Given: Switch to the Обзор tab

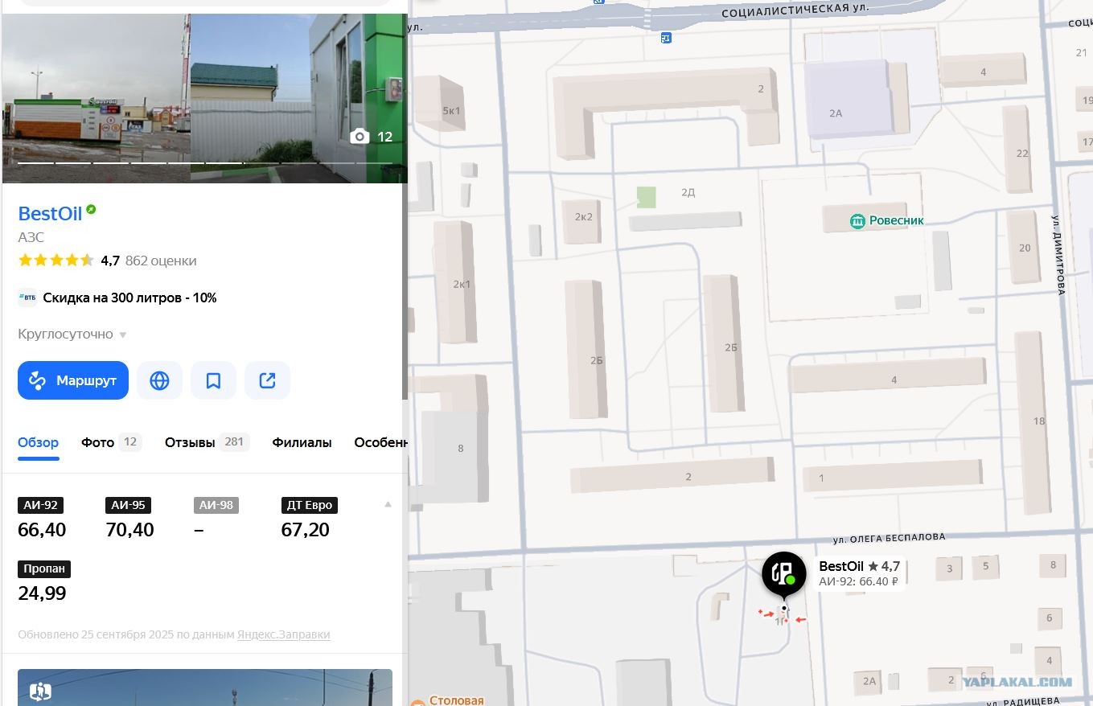Looking at the screenshot, I should (x=39, y=442).
